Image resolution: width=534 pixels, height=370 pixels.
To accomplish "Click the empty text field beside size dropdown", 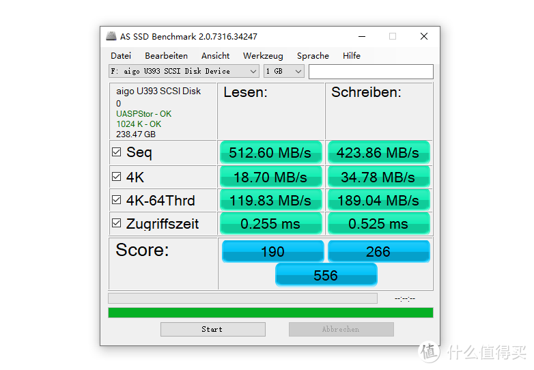I will [x=371, y=71].
